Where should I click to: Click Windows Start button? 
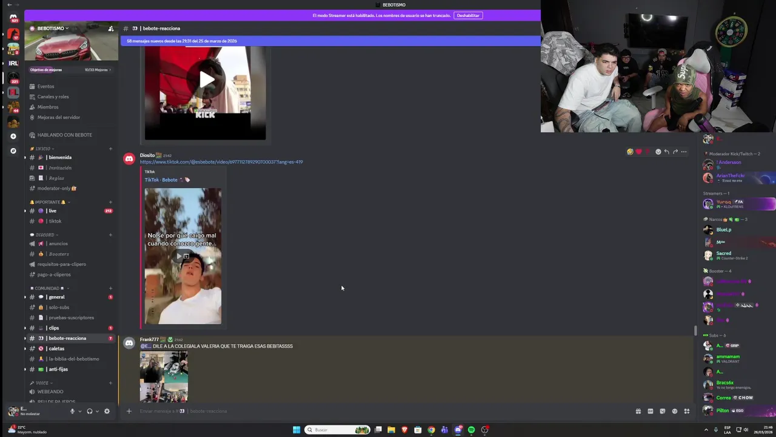tap(296, 430)
